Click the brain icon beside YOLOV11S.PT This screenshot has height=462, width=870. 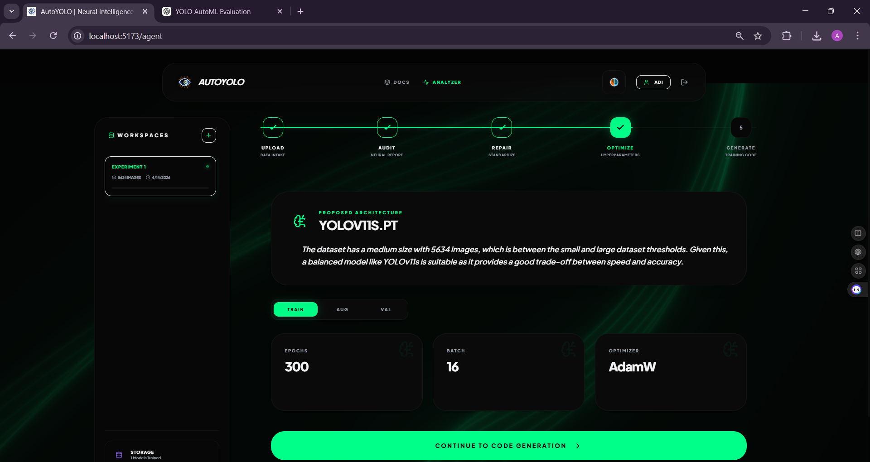click(x=300, y=221)
